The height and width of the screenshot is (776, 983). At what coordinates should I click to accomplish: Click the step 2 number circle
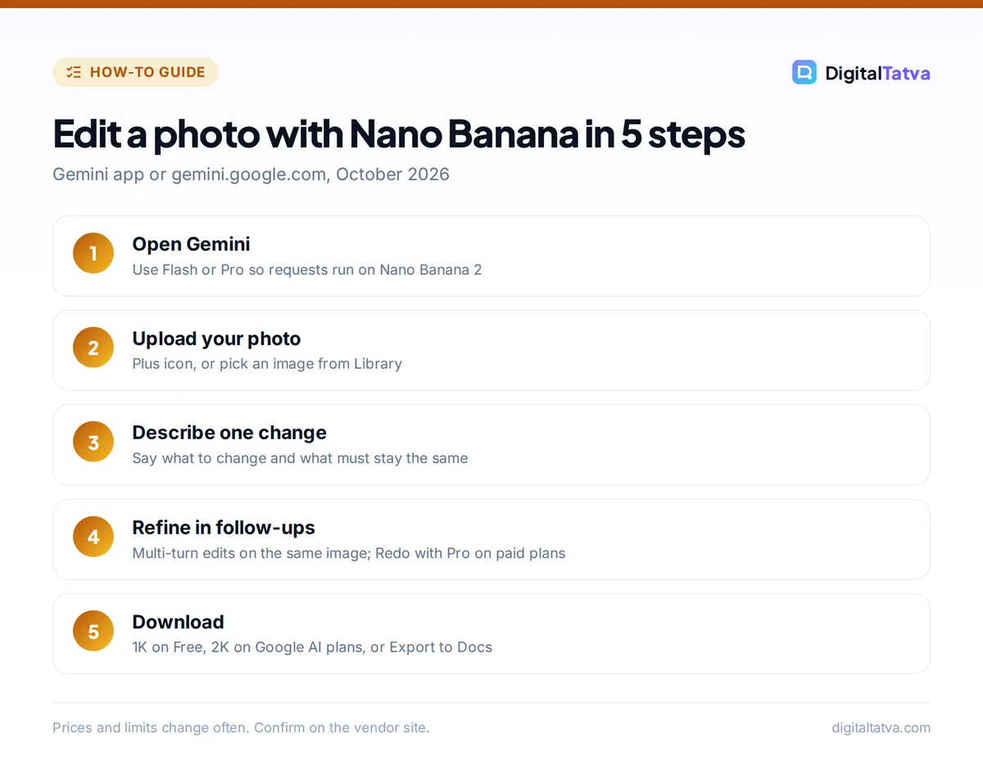coord(93,347)
